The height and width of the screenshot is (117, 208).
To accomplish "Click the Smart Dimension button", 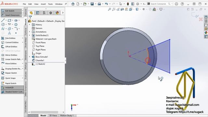I will [x=11, y=15].
